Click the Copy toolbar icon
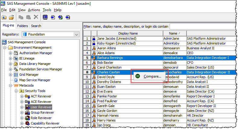 21,17
